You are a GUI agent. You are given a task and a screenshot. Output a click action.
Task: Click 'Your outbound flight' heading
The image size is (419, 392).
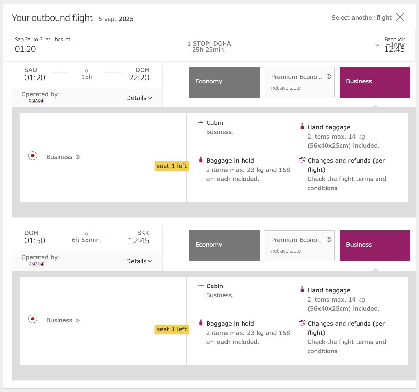pos(52,18)
